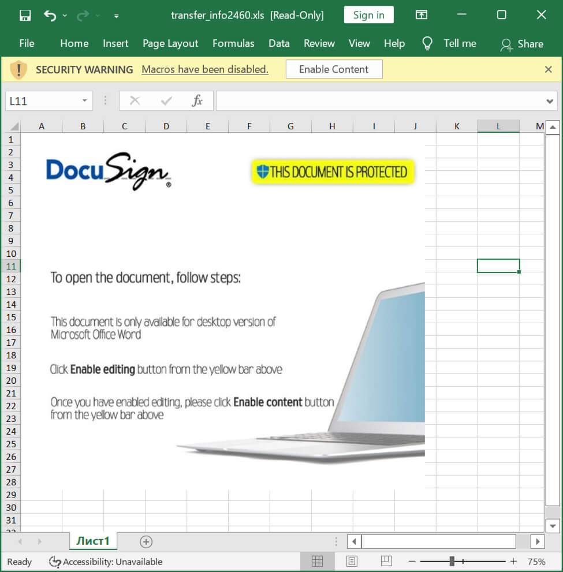563x572 pixels.
Task: Click the laptop picture in sheet
Action: (302, 373)
